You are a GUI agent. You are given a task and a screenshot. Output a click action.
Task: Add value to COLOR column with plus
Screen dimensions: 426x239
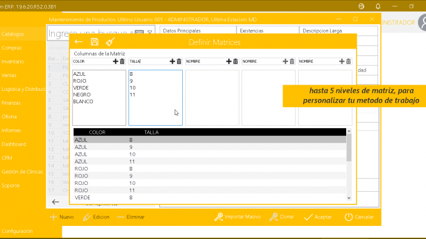115,62
